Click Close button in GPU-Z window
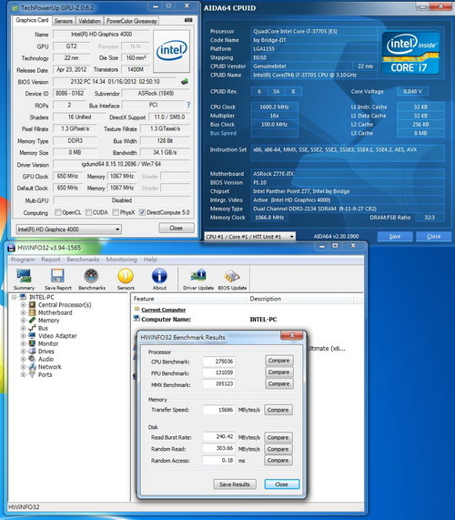 176,228
